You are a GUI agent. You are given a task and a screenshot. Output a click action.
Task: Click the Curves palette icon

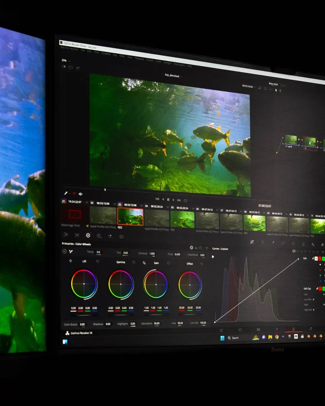tap(252, 242)
